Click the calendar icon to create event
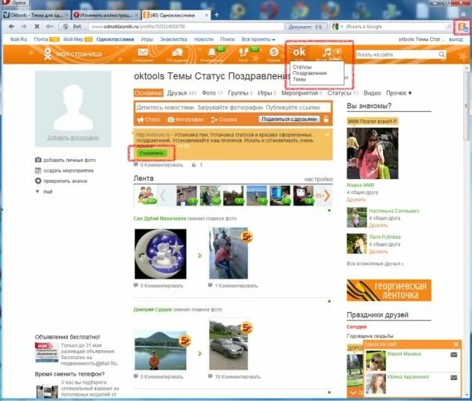Screen dimensions: 472x401 pyautogui.click(x=38, y=170)
